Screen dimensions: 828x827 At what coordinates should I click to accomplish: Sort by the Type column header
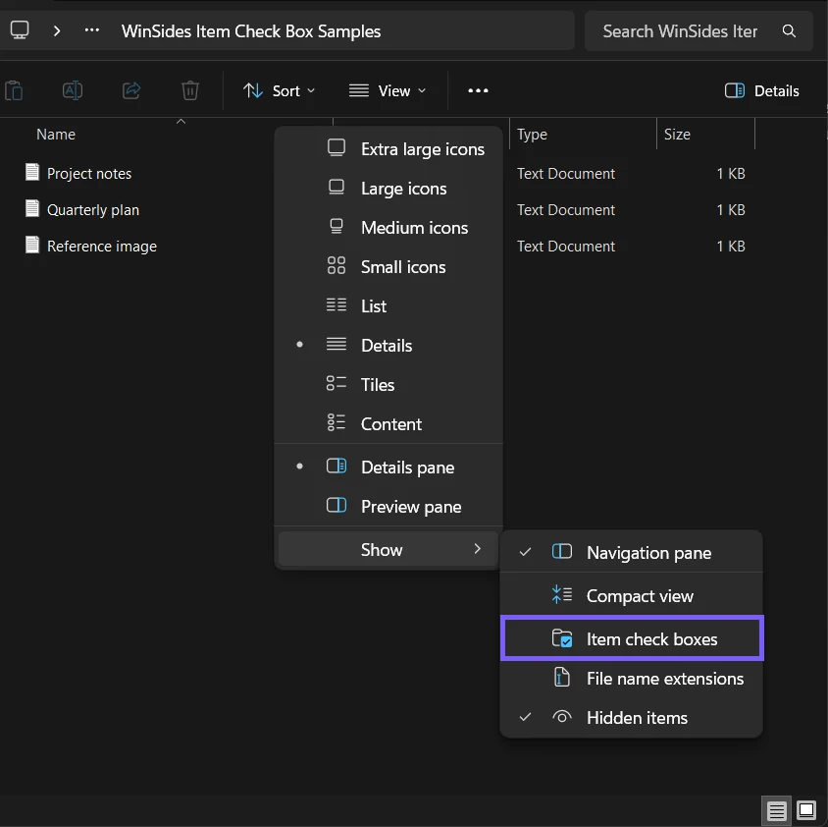[532, 135]
